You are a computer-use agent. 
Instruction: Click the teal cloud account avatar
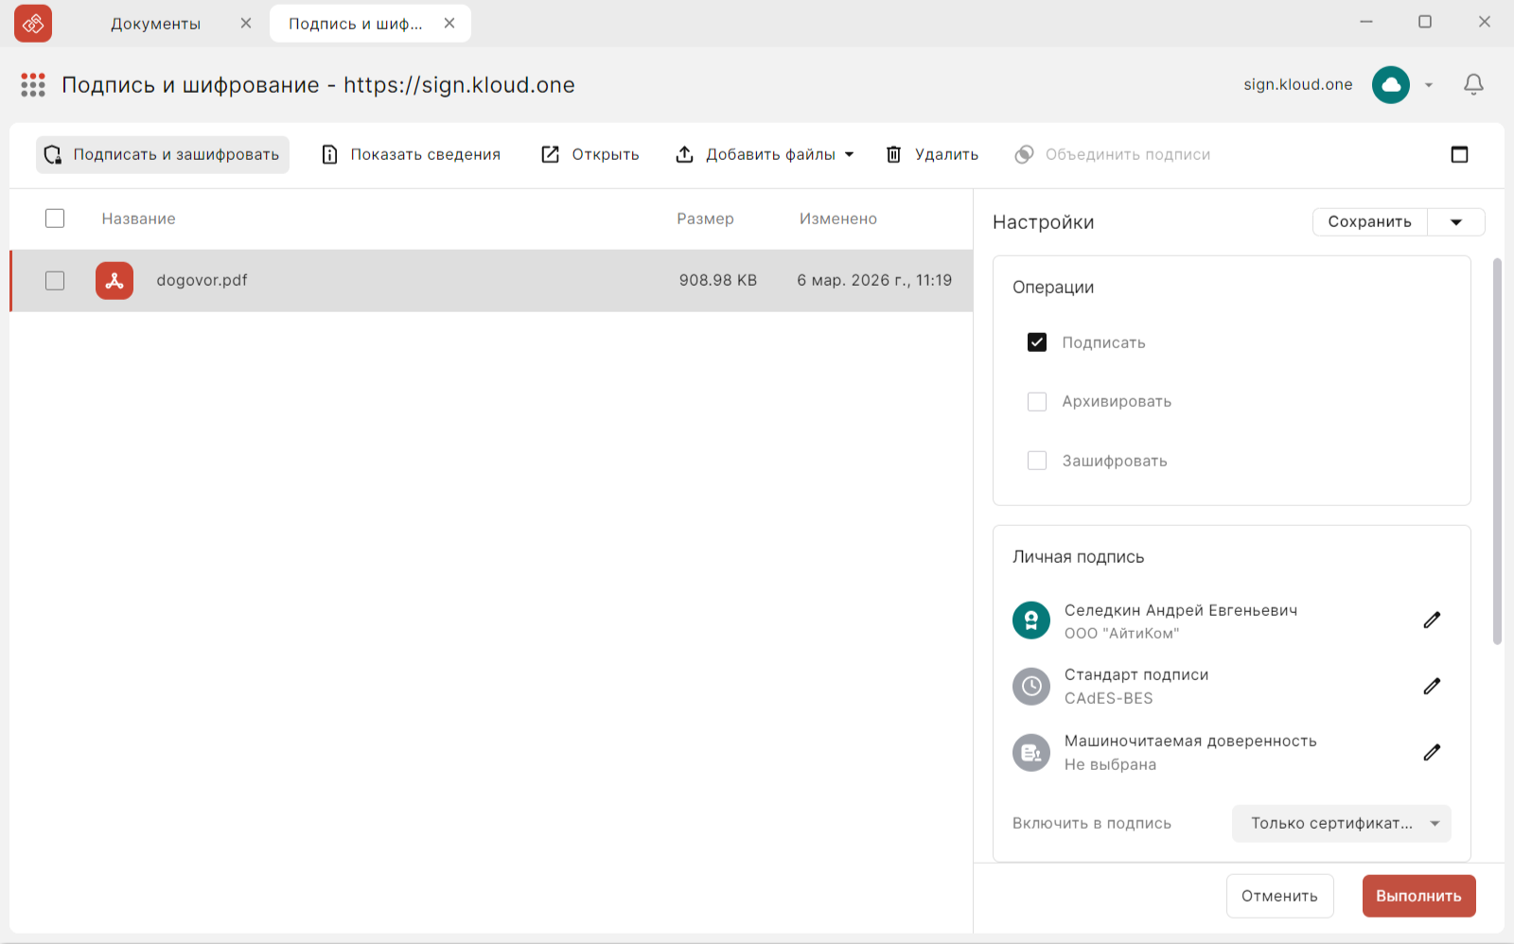tap(1390, 85)
